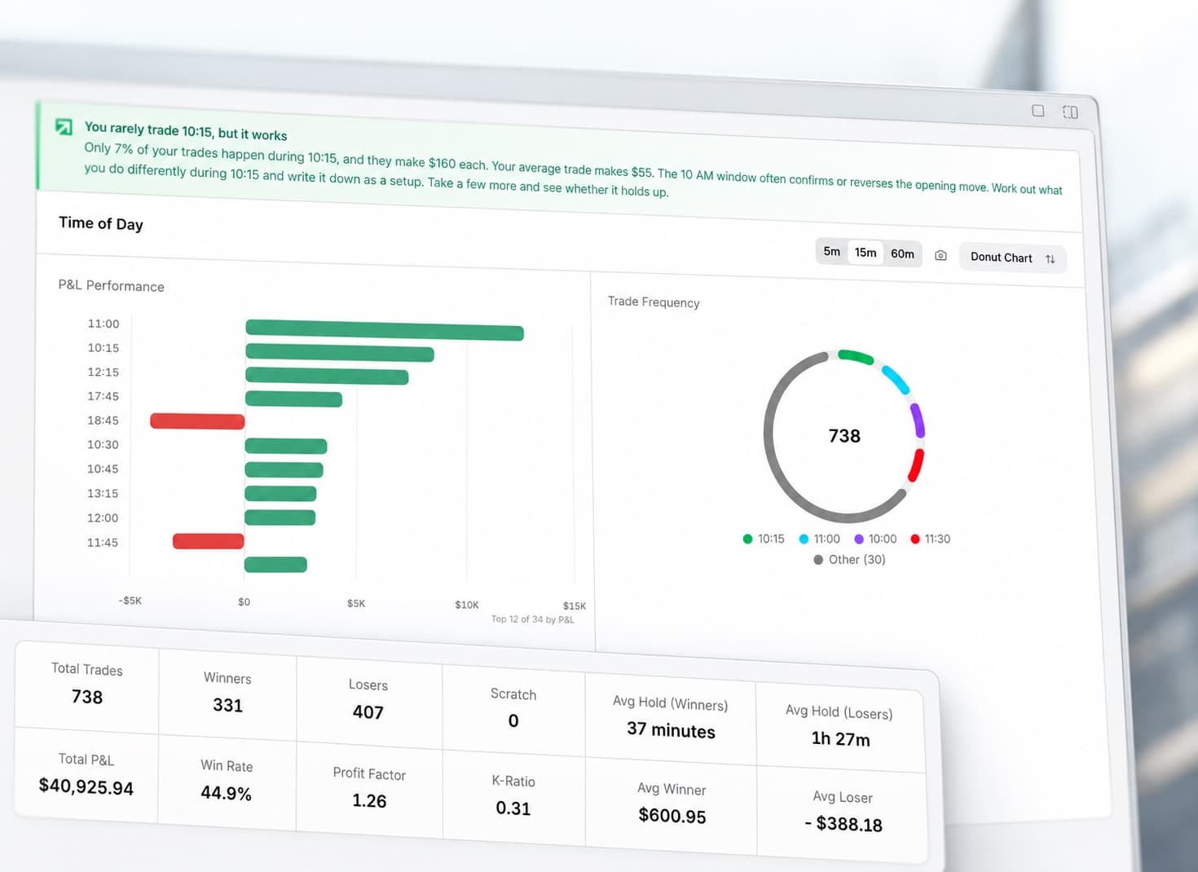The height and width of the screenshot is (872, 1198).
Task: Open the Donut Chart type dropdown
Action: tap(1012, 258)
